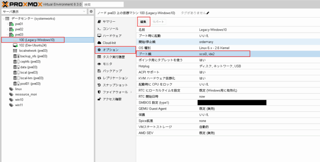Select the ブート時に起動 row
This screenshot has width=320, height=162.
[x=228, y=36]
